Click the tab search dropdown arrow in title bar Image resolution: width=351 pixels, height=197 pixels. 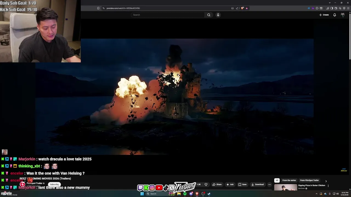coord(330,3)
